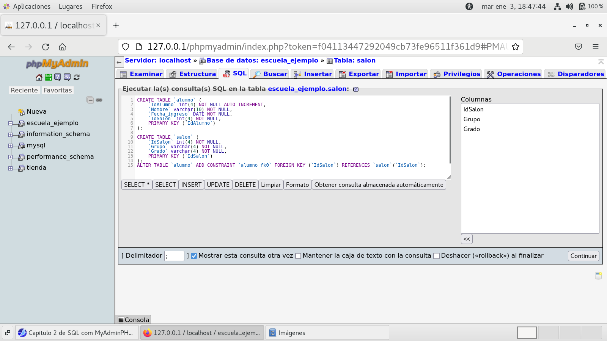Collapse the escuela_ejemplo database tree node
The width and height of the screenshot is (607, 341).
coord(11,123)
